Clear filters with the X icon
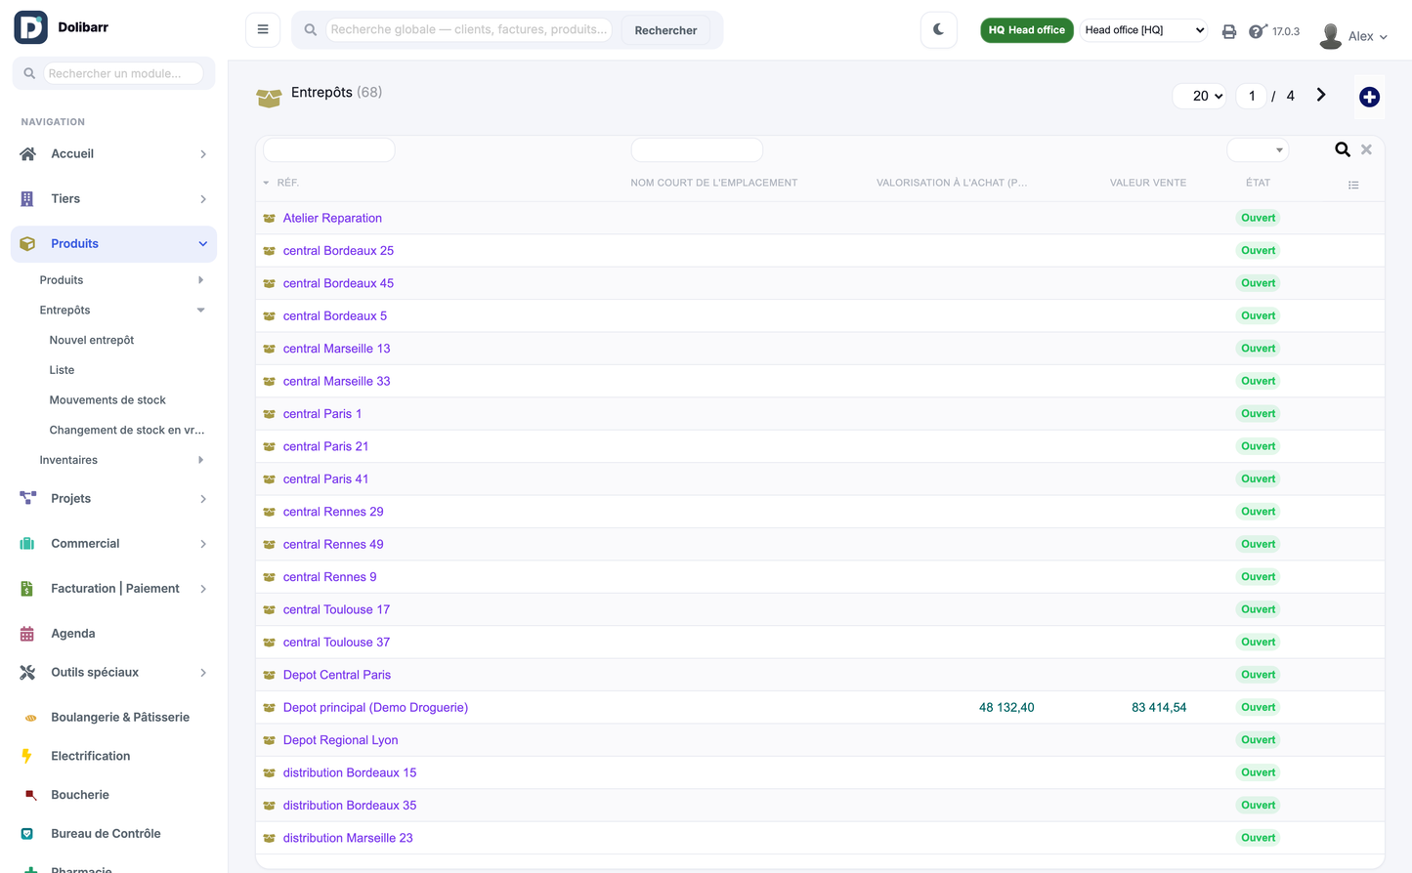The width and height of the screenshot is (1412, 873). pyautogui.click(x=1366, y=149)
